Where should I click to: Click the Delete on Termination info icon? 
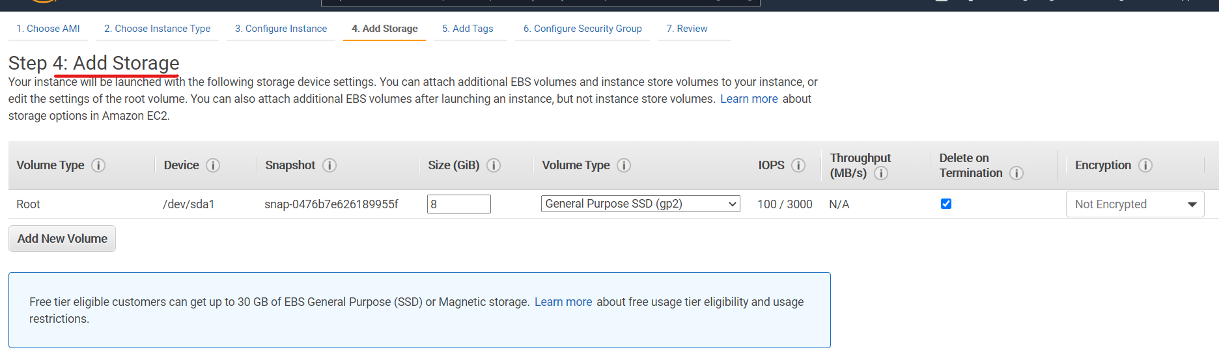(1016, 173)
